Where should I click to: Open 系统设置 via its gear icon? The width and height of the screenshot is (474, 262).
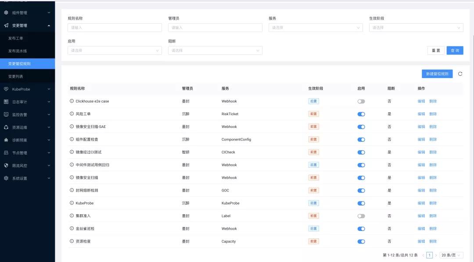click(x=5, y=178)
